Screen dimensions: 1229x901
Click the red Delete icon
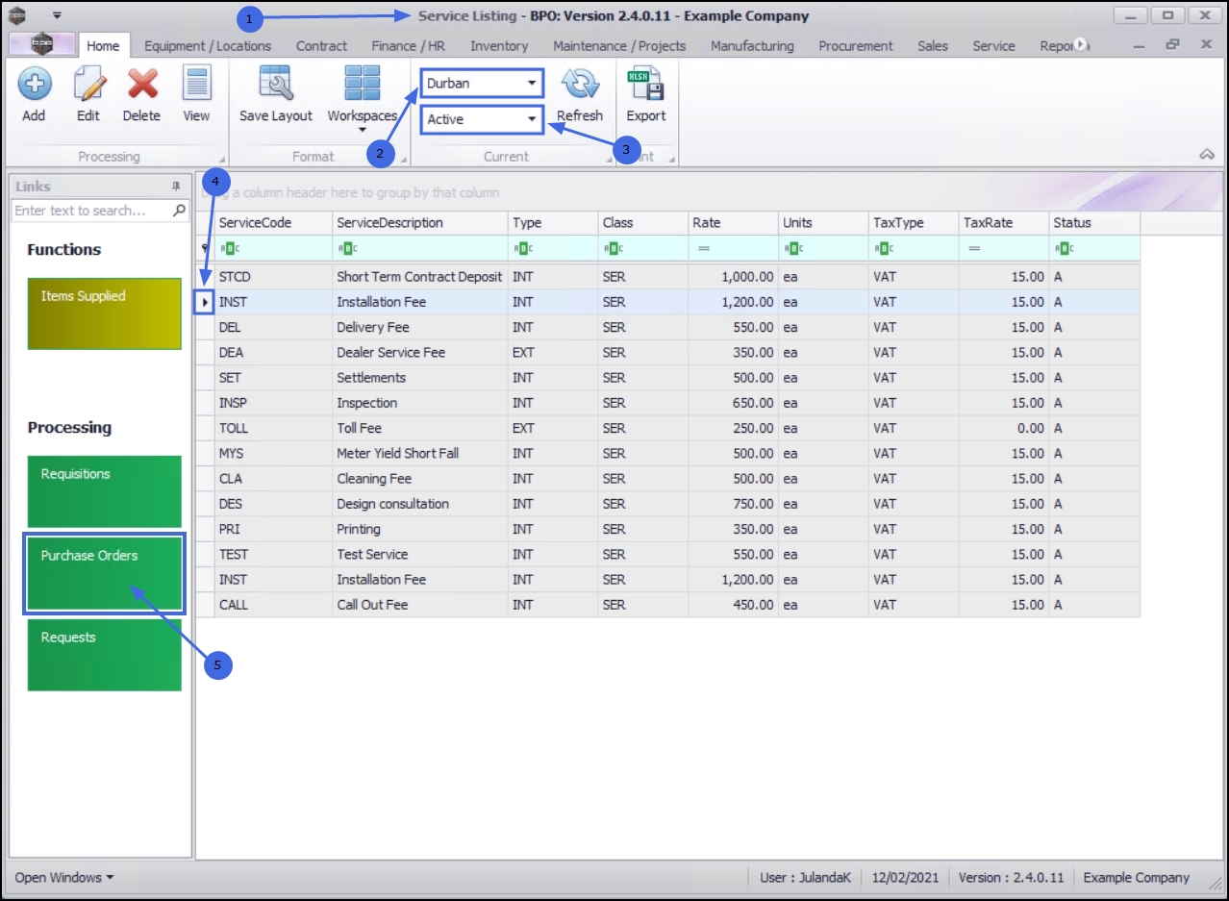point(141,85)
